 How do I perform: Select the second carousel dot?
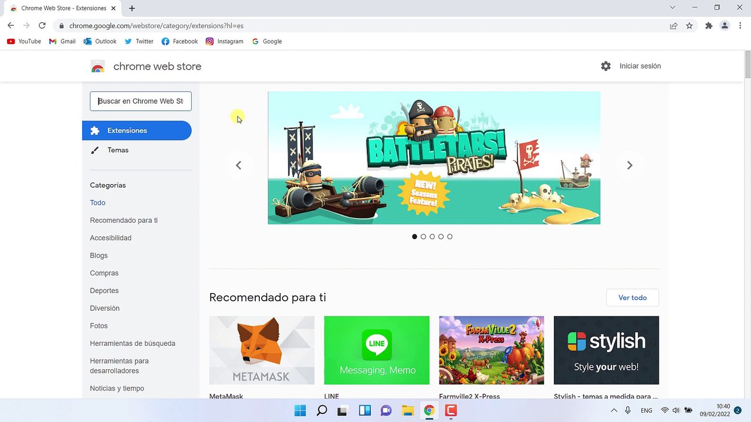tap(424, 237)
